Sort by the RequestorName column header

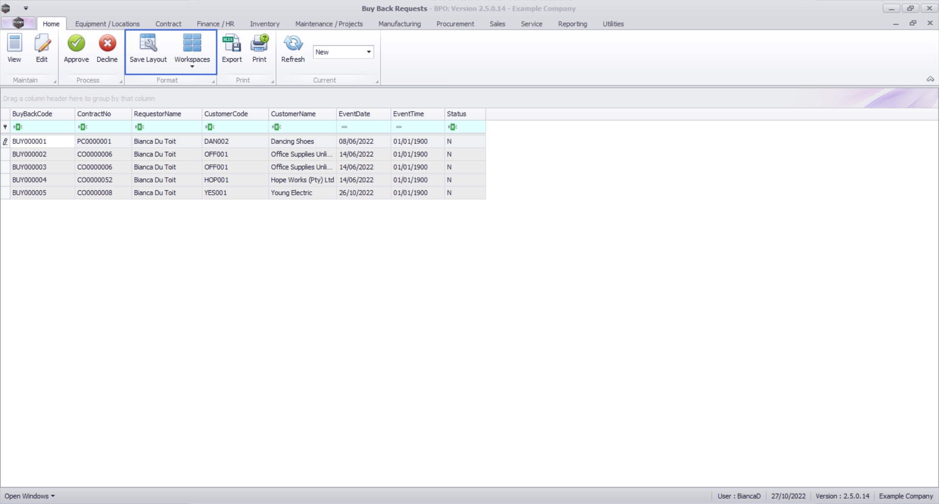(167, 114)
